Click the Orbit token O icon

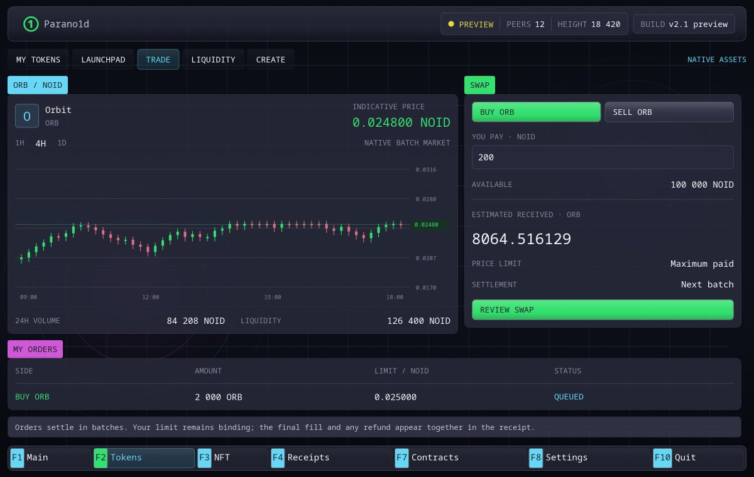coord(27,116)
